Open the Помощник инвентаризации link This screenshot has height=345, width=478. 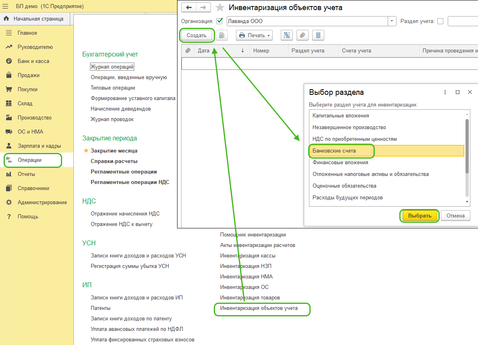click(253, 234)
